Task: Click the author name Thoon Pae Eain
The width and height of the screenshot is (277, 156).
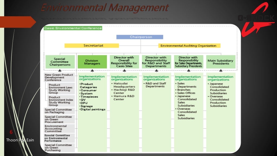Action: [x=20, y=140]
